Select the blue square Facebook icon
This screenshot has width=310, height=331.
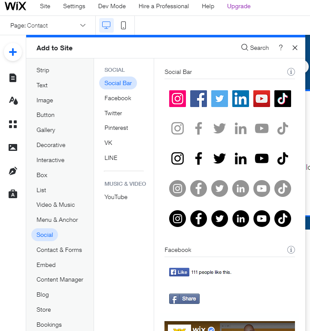[198, 98]
